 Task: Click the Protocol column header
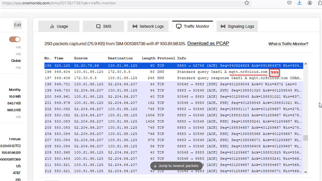(x=166, y=58)
